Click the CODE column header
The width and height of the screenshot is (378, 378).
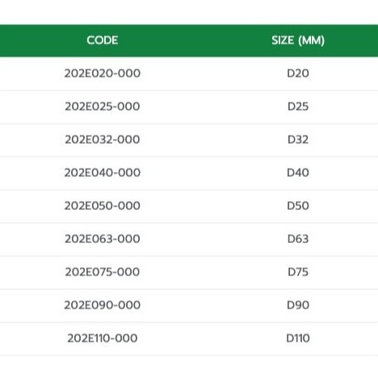pos(103,40)
